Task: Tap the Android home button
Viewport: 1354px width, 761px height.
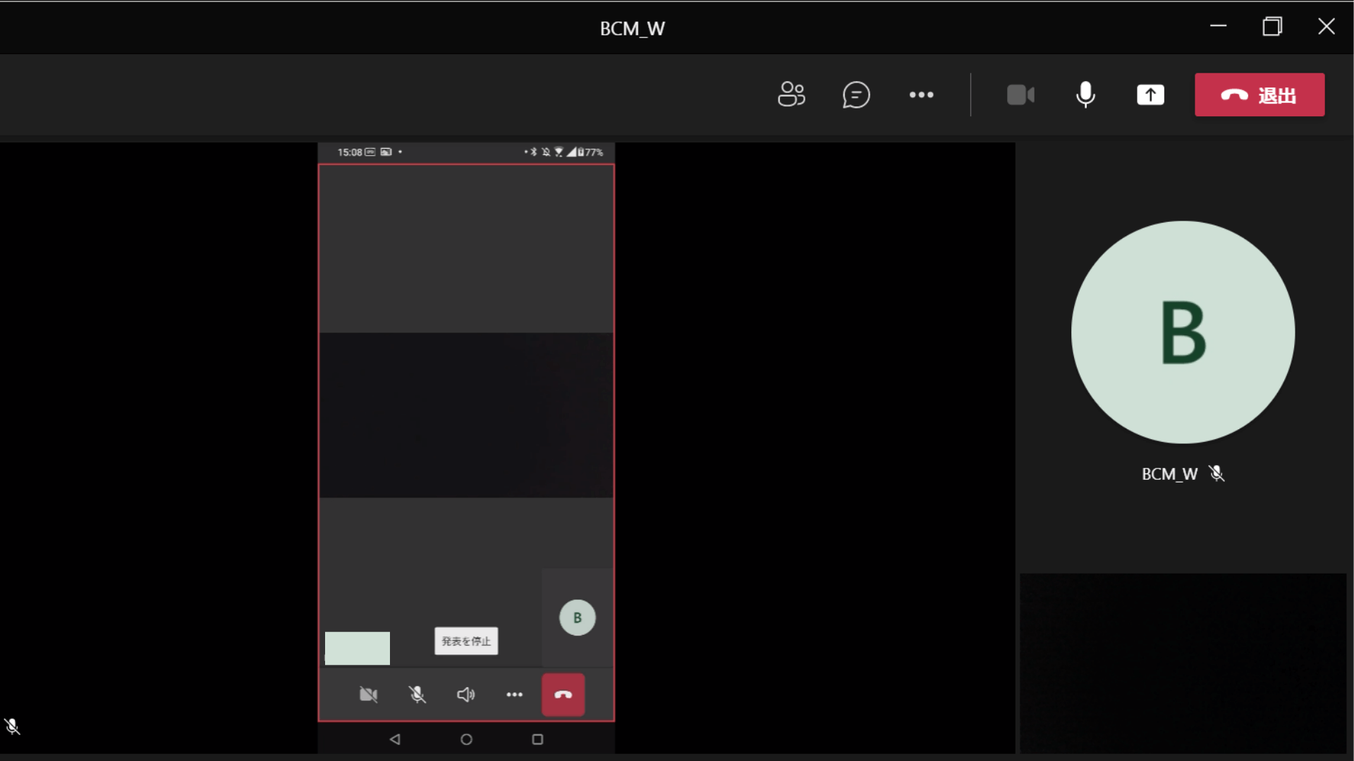Action: click(x=466, y=739)
